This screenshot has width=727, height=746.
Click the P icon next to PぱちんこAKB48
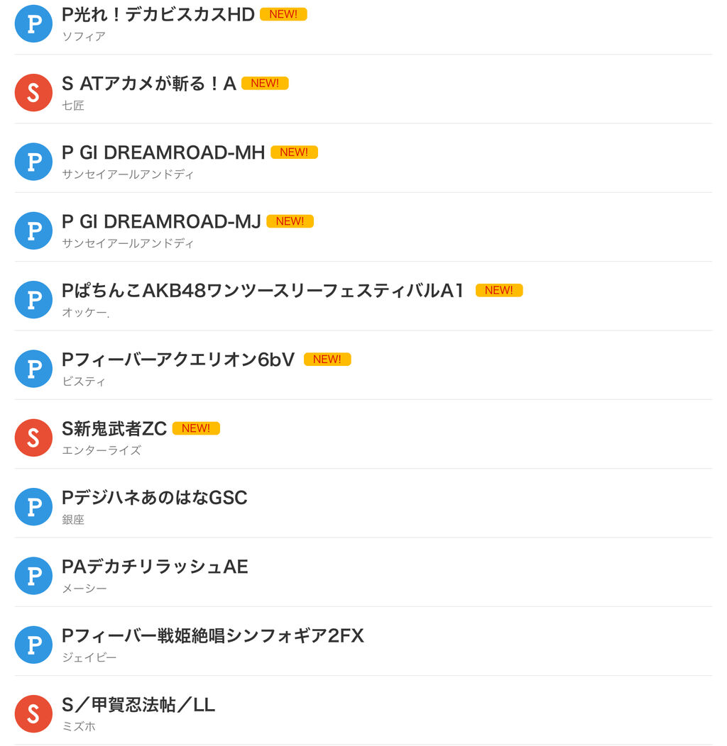click(33, 300)
